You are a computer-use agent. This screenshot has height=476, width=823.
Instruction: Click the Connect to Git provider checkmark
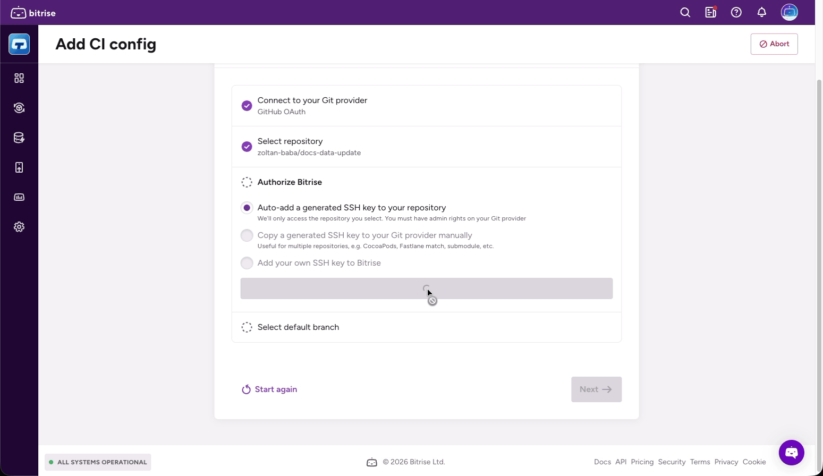(247, 106)
